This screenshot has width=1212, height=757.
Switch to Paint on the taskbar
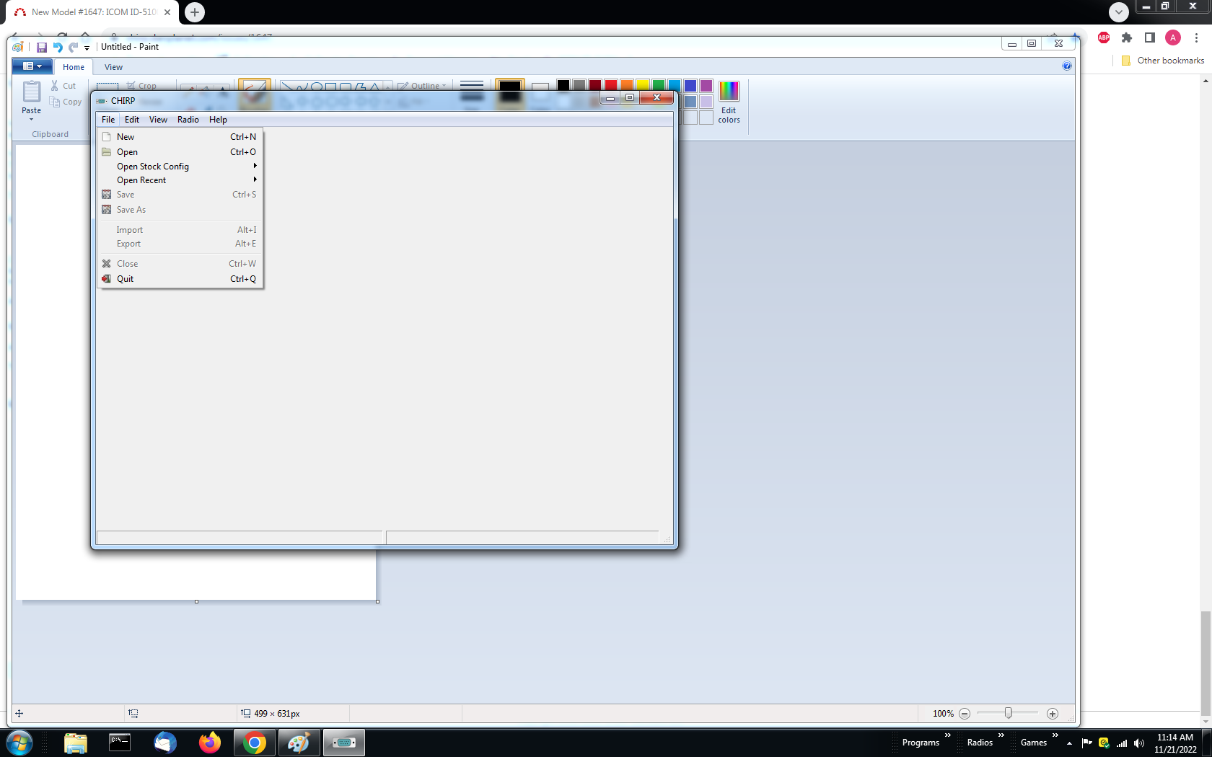pos(299,743)
